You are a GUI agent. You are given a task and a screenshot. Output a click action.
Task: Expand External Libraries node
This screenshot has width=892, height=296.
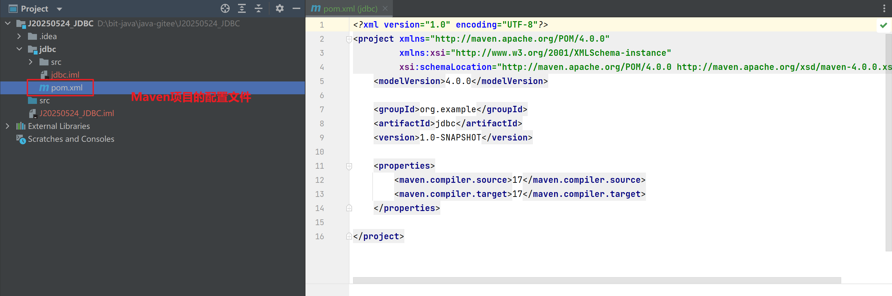8,126
